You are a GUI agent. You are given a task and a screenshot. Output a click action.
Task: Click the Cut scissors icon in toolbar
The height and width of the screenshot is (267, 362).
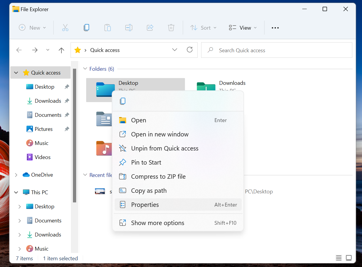[65, 28]
